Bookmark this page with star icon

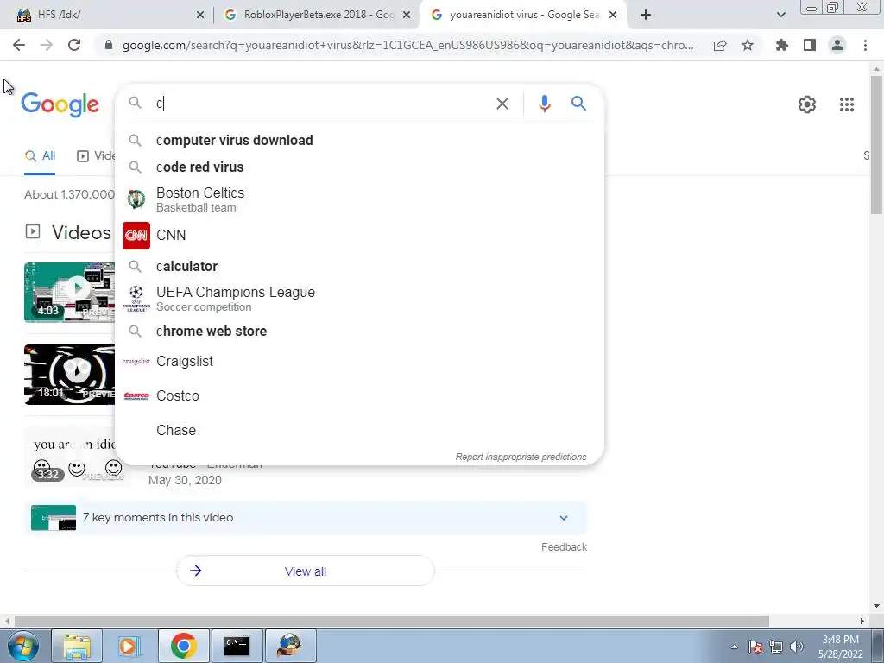748,45
